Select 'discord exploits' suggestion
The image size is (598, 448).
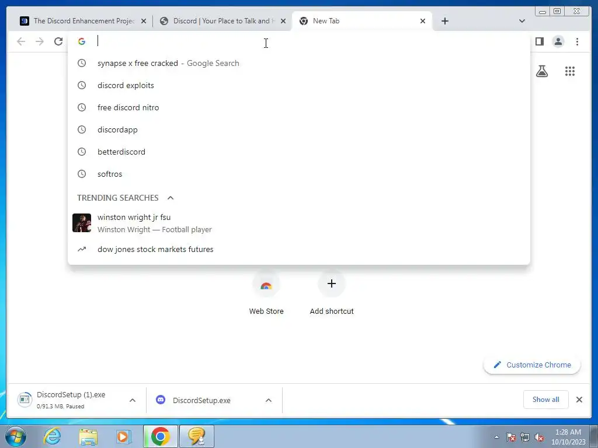(x=298, y=85)
